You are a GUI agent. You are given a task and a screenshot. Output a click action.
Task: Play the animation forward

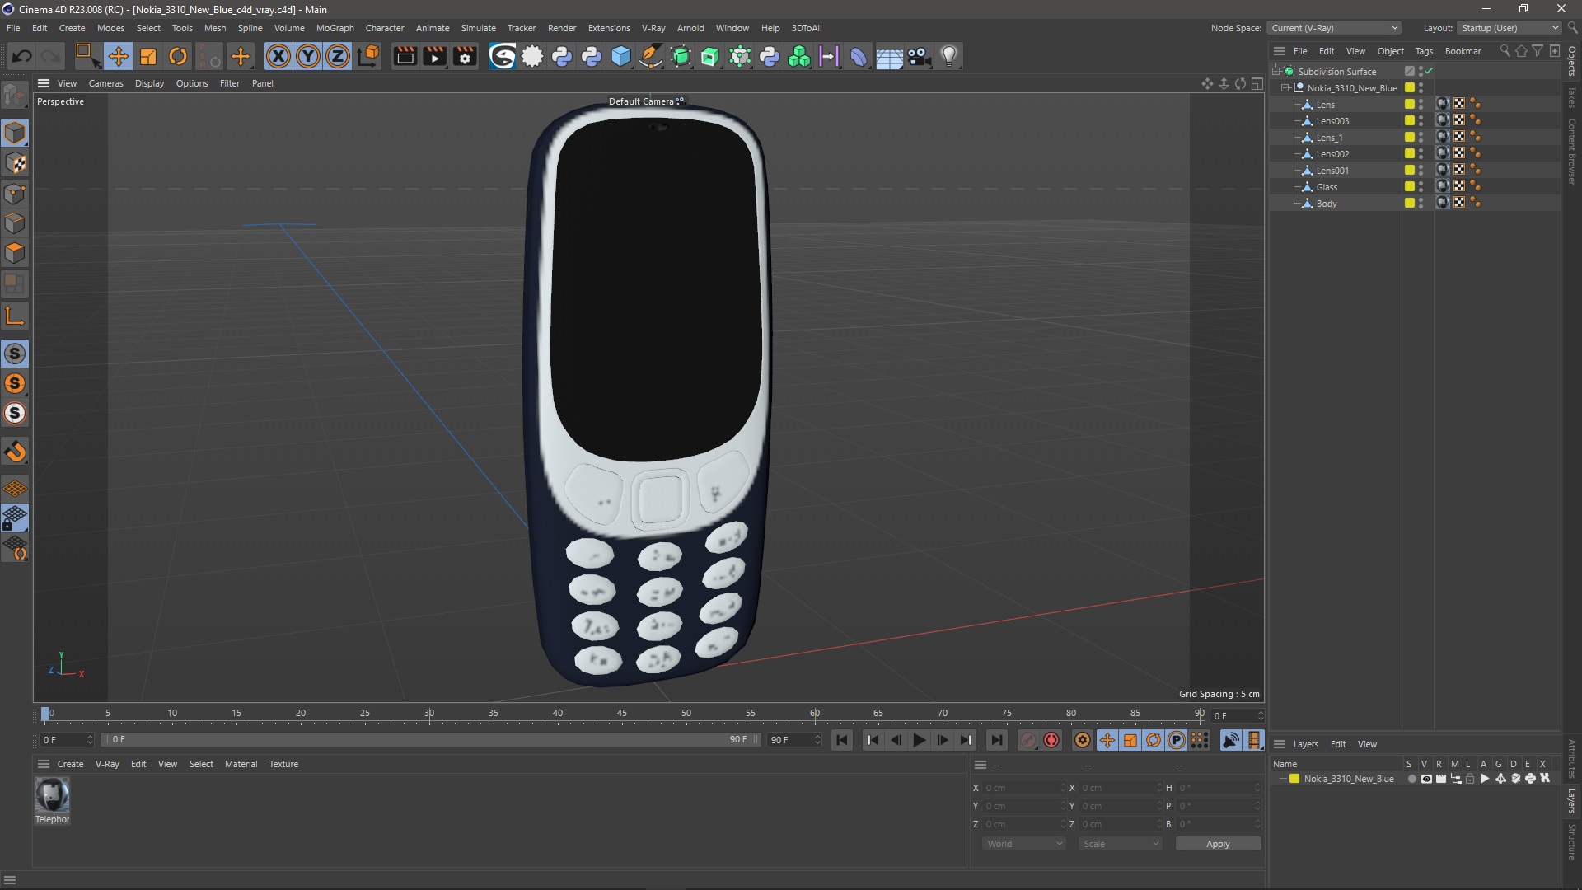pyautogui.click(x=919, y=740)
